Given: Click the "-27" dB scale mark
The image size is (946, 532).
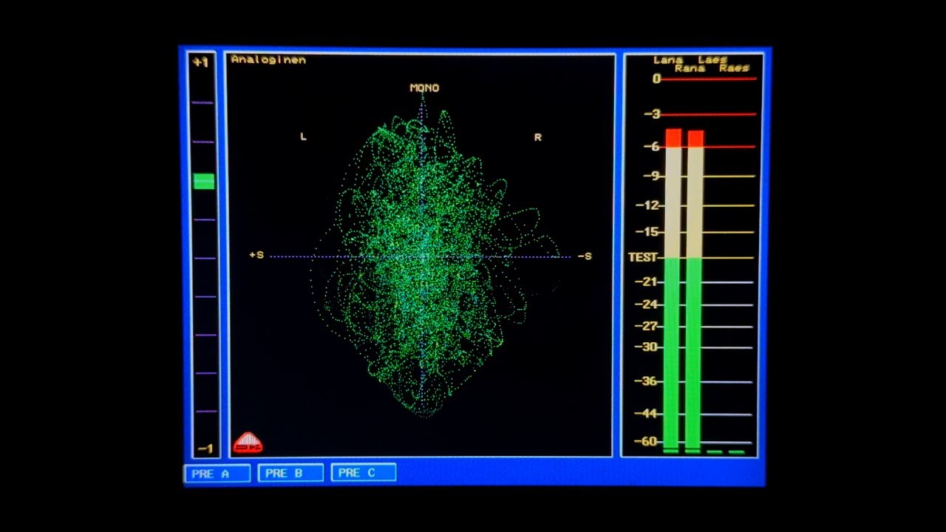Looking at the screenshot, I should (x=647, y=327).
